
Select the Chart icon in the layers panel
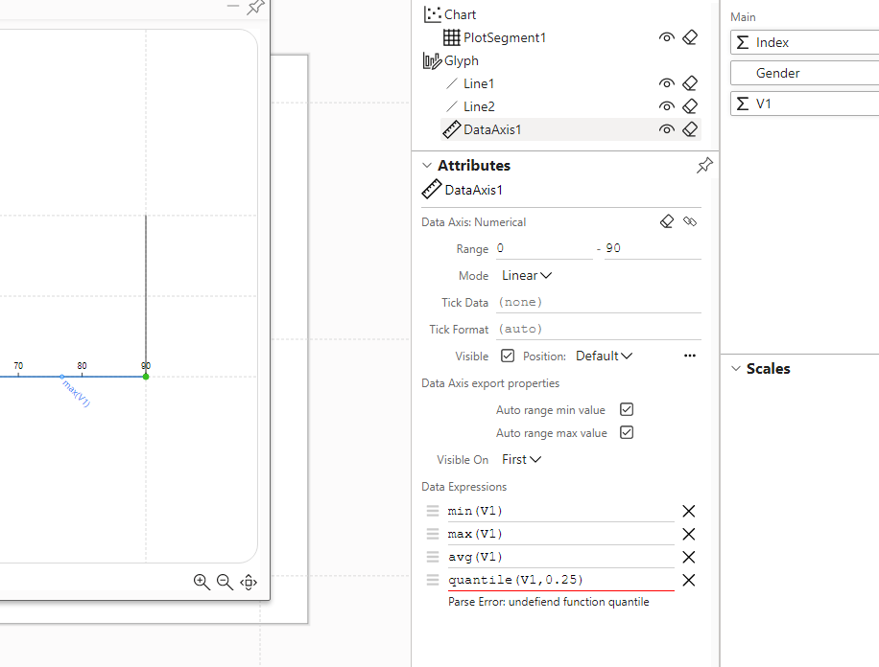(x=431, y=13)
